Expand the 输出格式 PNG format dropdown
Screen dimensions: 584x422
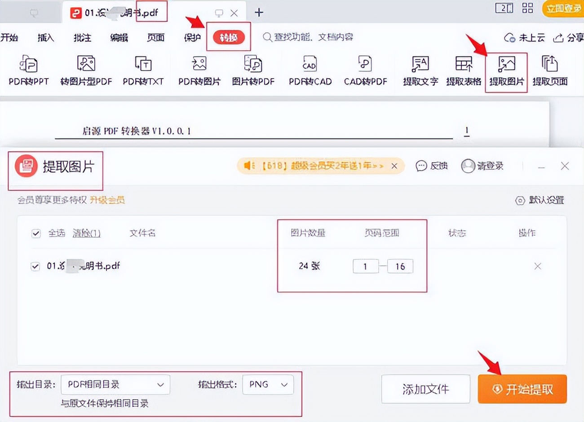[x=268, y=385]
